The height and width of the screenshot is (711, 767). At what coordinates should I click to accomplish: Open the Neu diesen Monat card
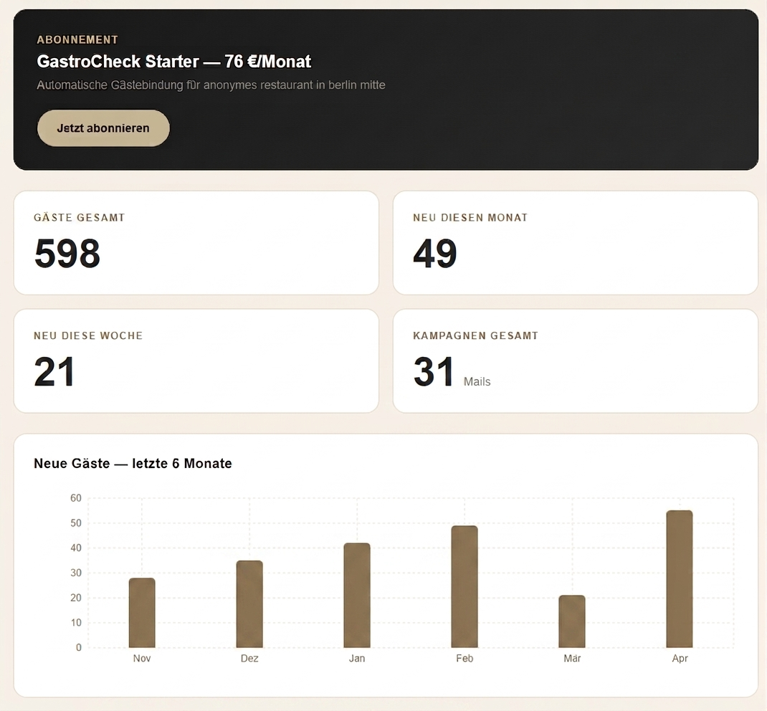575,243
